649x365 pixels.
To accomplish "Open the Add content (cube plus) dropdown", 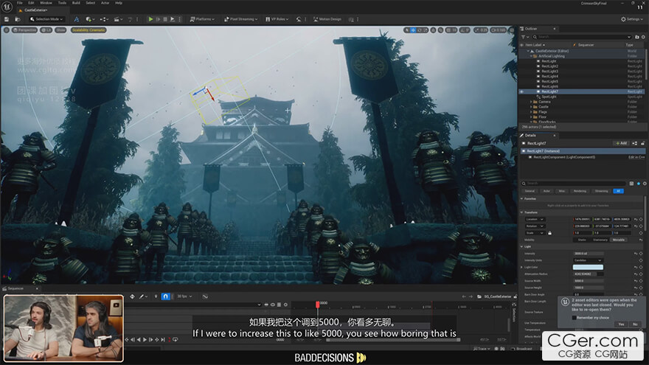I will [x=89, y=19].
